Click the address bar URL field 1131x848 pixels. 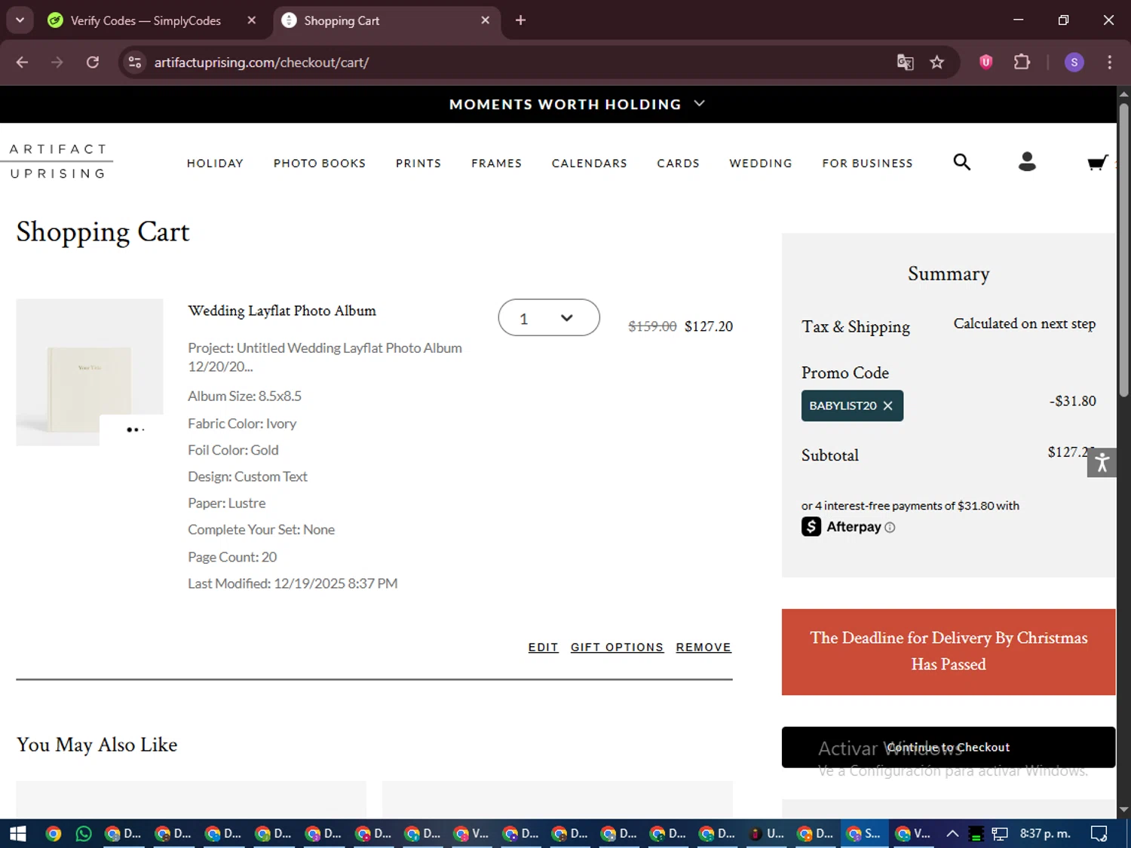click(513, 62)
